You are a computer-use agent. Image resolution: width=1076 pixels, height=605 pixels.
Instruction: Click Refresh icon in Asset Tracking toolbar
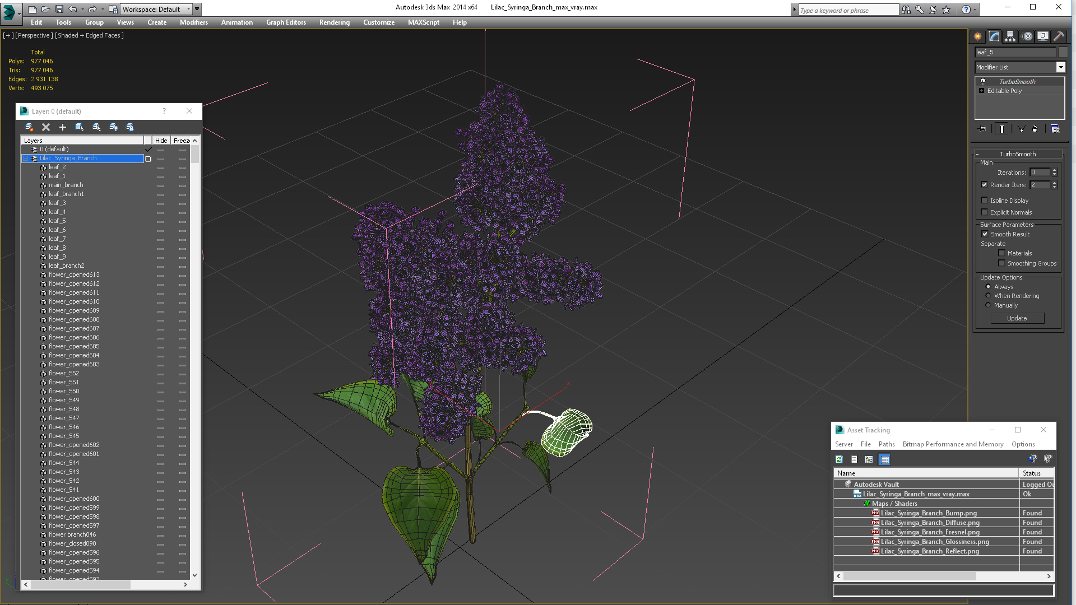(839, 459)
